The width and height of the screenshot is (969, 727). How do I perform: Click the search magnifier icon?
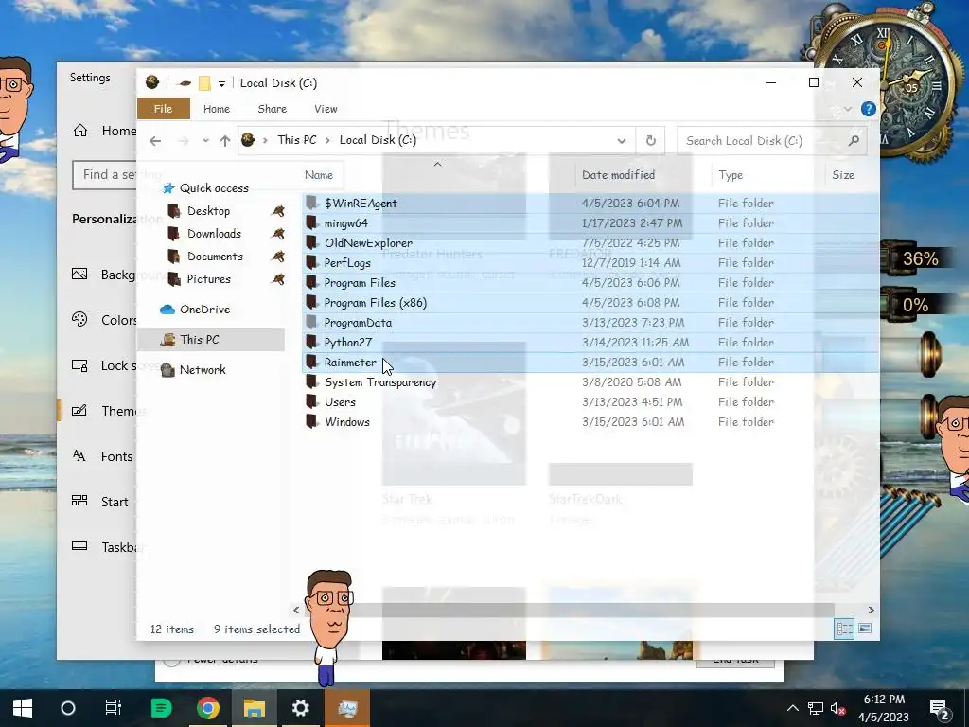[854, 140]
